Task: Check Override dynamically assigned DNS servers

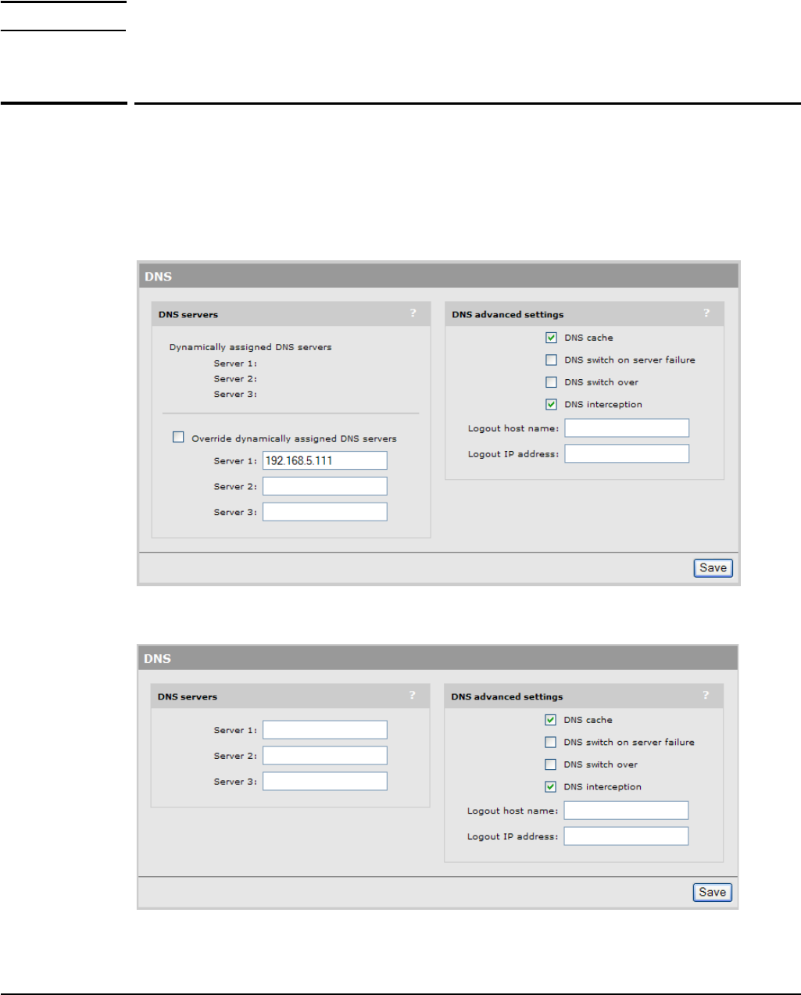Action: tap(178, 437)
